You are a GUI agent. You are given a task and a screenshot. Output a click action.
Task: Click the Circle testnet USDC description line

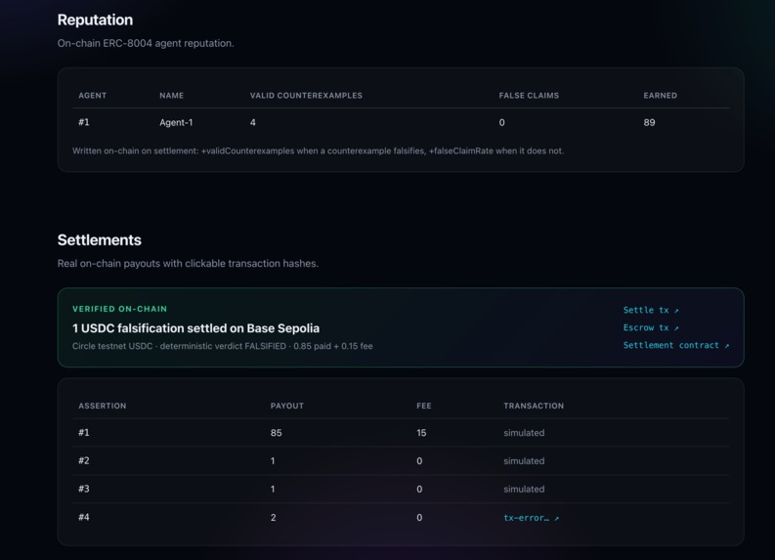pyautogui.click(x=223, y=346)
